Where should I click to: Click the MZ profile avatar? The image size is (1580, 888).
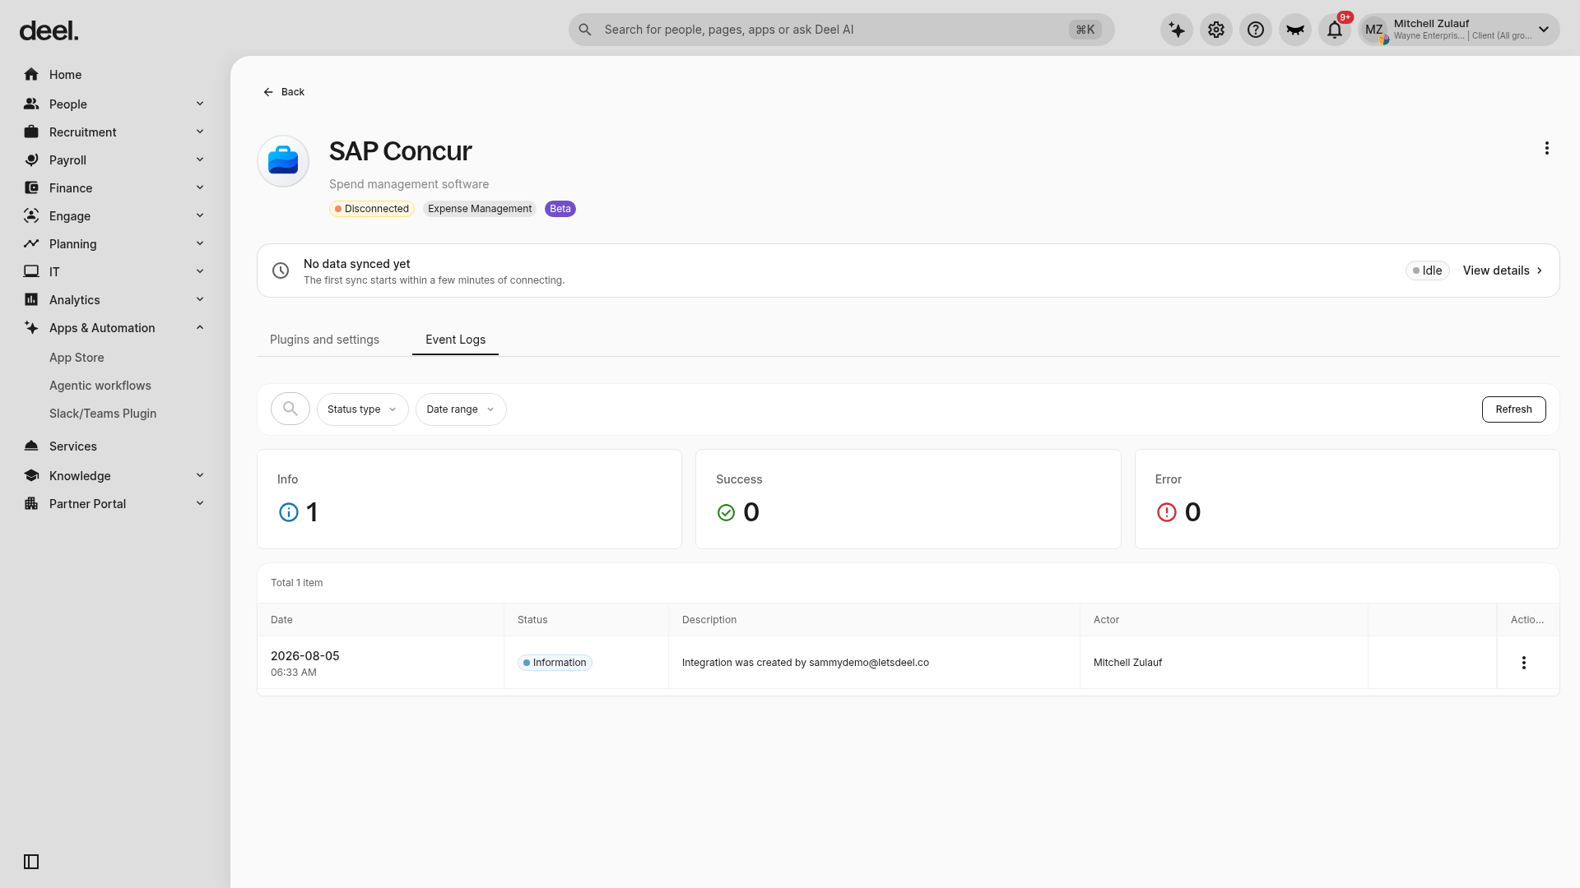[1374, 30]
